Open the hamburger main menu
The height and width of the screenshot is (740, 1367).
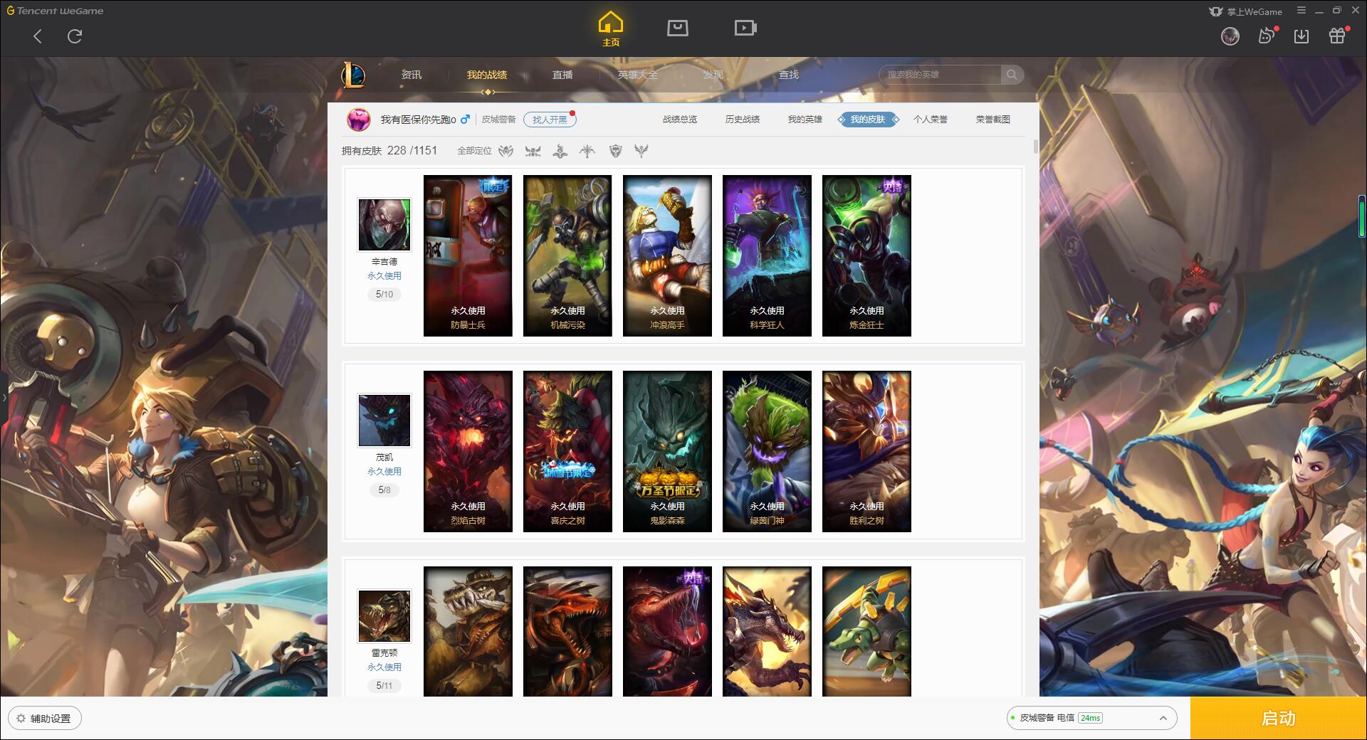point(1301,11)
